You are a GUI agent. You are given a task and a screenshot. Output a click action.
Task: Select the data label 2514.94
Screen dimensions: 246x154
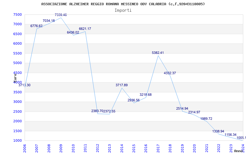pos(182,108)
